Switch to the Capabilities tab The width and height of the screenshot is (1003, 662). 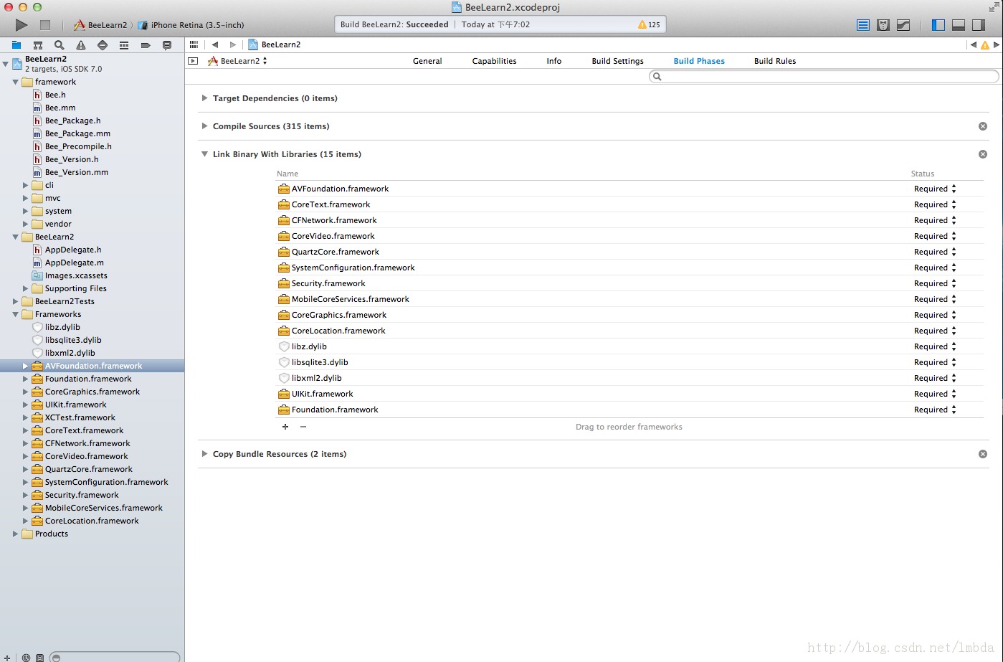pyautogui.click(x=494, y=61)
